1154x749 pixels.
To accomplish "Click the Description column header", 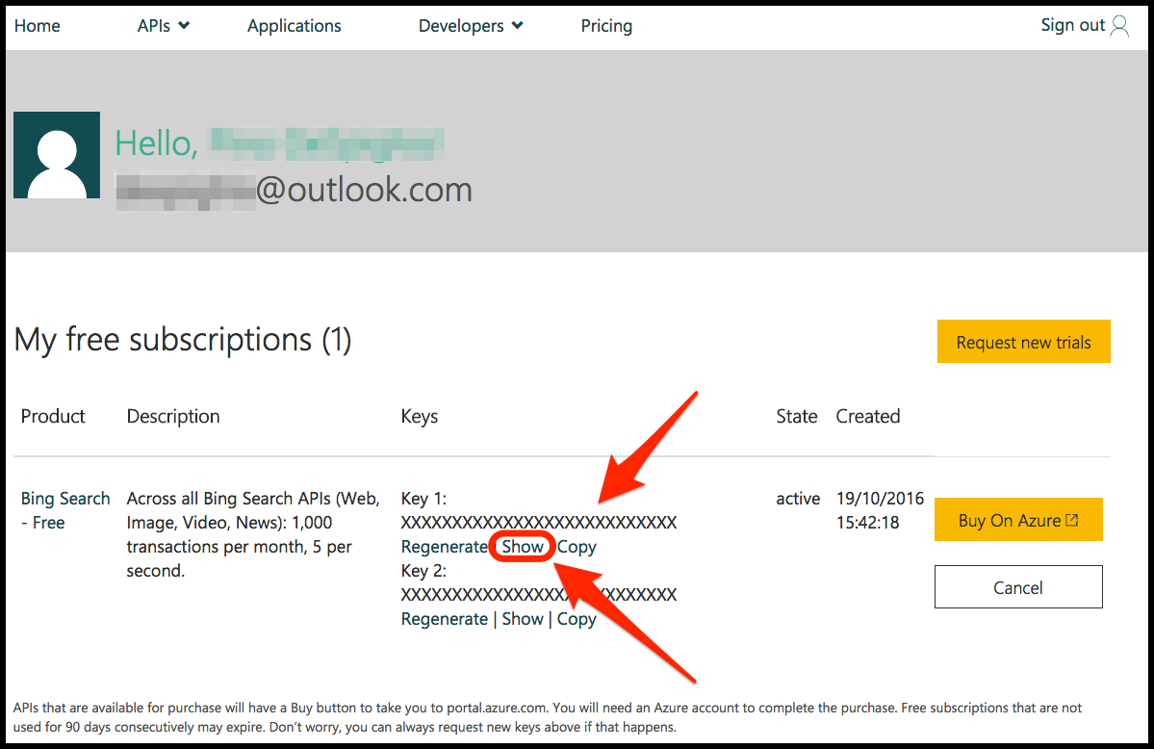I will pyautogui.click(x=173, y=416).
